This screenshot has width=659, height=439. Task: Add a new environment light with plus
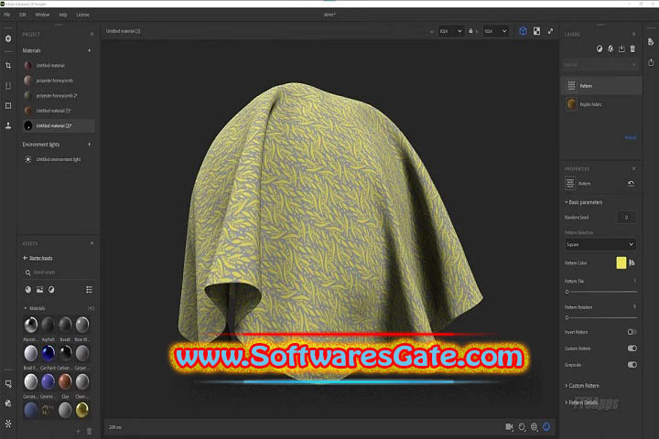click(x=89, y=145)
